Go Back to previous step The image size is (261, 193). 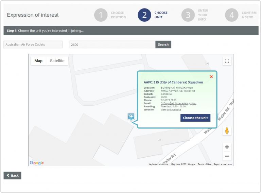(13, 176)
